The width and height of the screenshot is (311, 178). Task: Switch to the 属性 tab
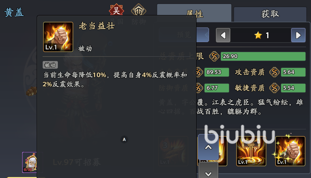click(194, 13)
